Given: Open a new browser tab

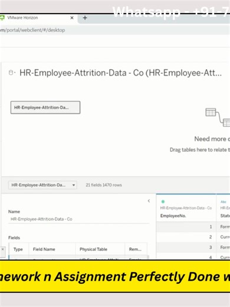Looking at the screenshot, I should click(x=85, y=18).
